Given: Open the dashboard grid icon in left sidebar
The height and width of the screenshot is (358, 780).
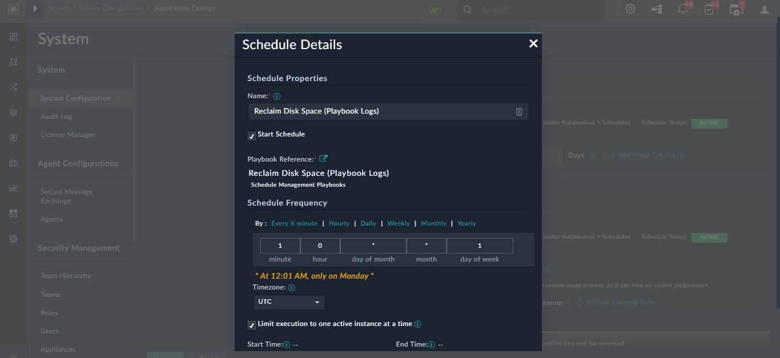Looking at the screenshot, I should pos(13,37).
